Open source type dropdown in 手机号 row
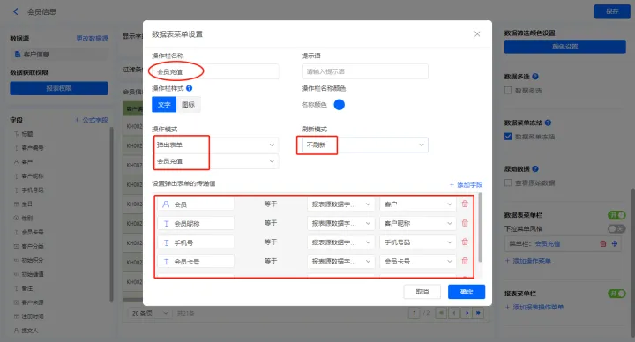This screenshot has height=342, width=635. (x=341, y=242)
